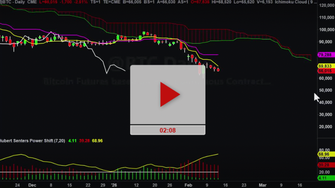
Task: Click the red play button triangle
Action: pyautogui.click(x=169, y=95)
